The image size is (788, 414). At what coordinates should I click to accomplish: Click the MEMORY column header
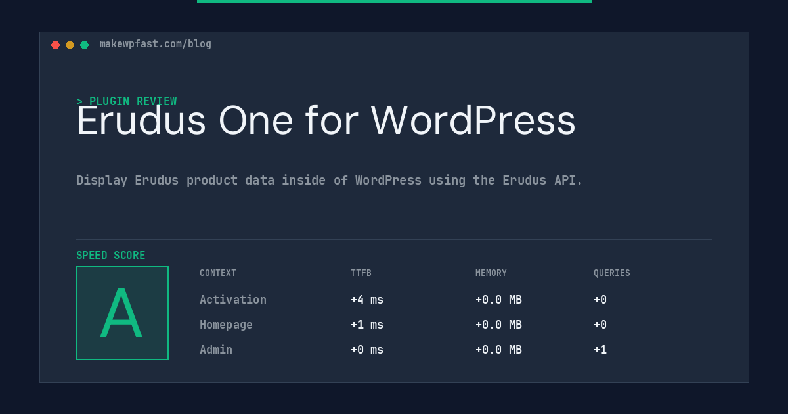tap(491, 273)
